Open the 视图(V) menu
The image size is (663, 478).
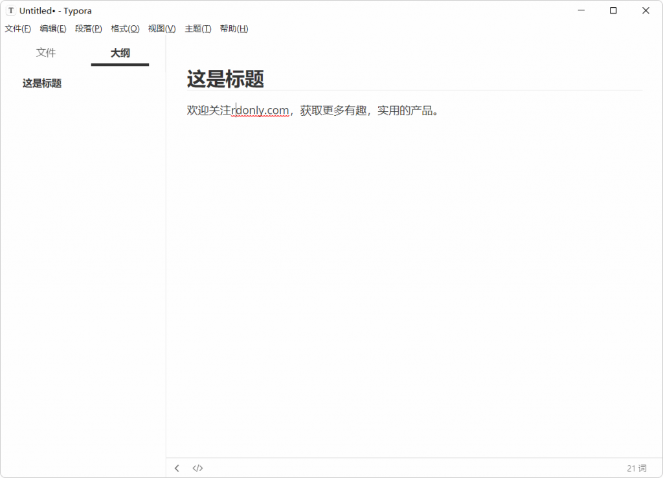coord(161,28)
